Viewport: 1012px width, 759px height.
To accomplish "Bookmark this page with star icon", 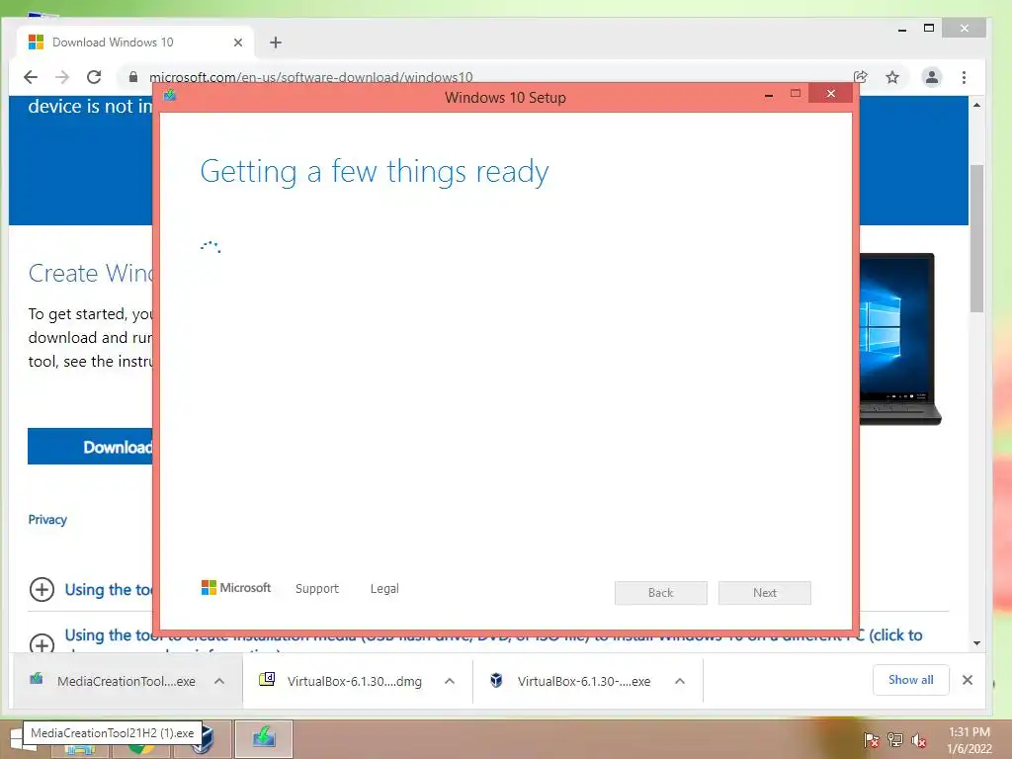I will click(892, 77).
